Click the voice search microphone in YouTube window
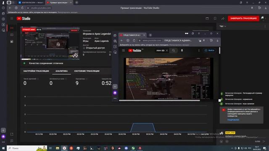269x151 pixels. (182, 50)
